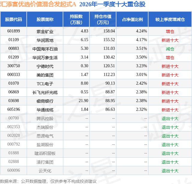This screenshot has height=184, width=192.
Task: Click 退出十大 in 腾讯控股 row
Action: click(170, 119)
